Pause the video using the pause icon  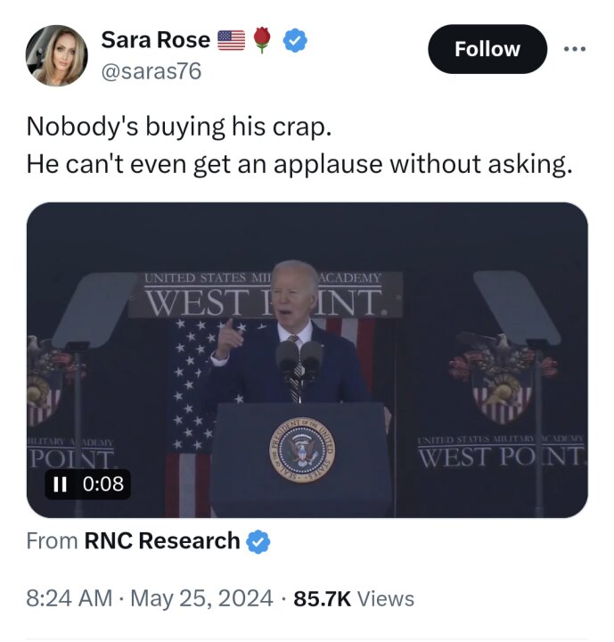61,485
